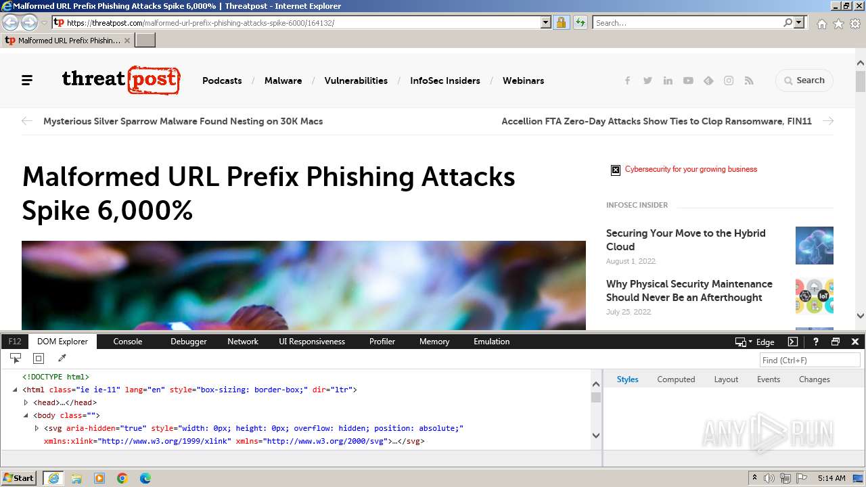Go back with the browser Back arrow

(x=11, y=22)
